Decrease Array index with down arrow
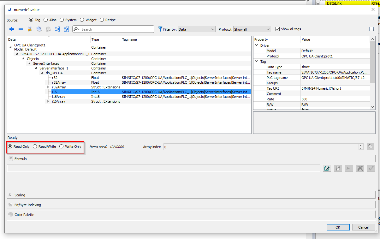This screenshot has width=380, height=239. point(361,148)
